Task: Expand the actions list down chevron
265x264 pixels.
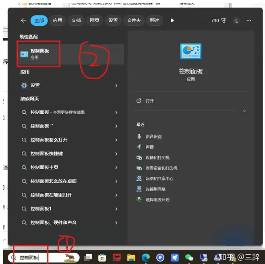Action: pyautogui.click(x=244, y=111)
